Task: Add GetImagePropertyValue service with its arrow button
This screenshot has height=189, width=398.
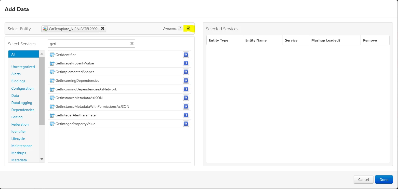Action: (x=186, y=63)
